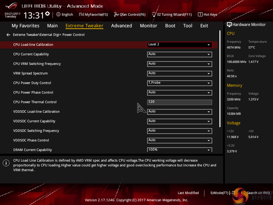Open the Monitor tab
The height and width of the screenshot is (205, 273).
pos(148,26)
